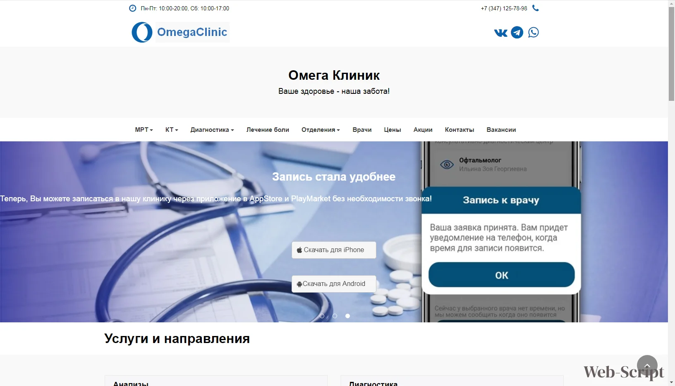Click the phone mockup image in the slider
Viewport: 675px width, 386px height.
[501, 232]
